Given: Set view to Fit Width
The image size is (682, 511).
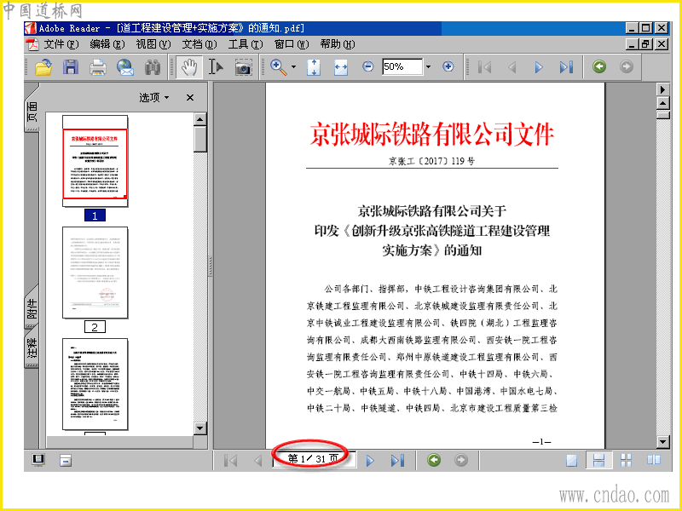Looking at the screenshot, I should click(341, 67).
